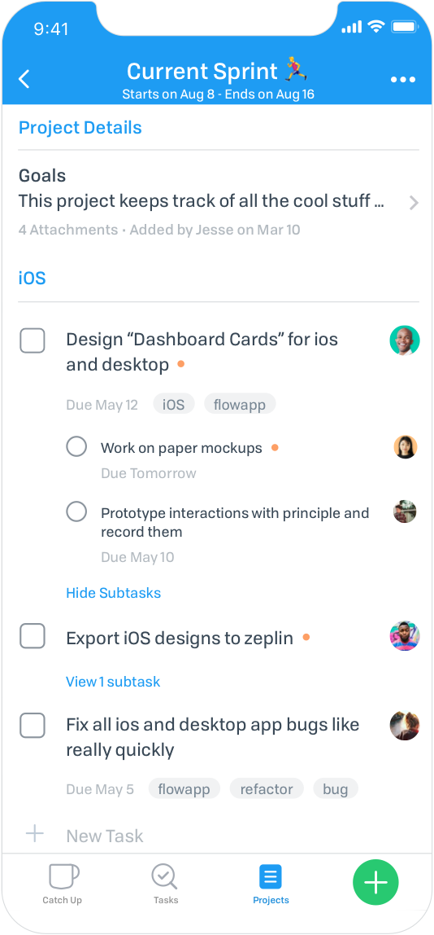Expand View 1 subtask link
The image size is (434, 935).
pos(113,682)
